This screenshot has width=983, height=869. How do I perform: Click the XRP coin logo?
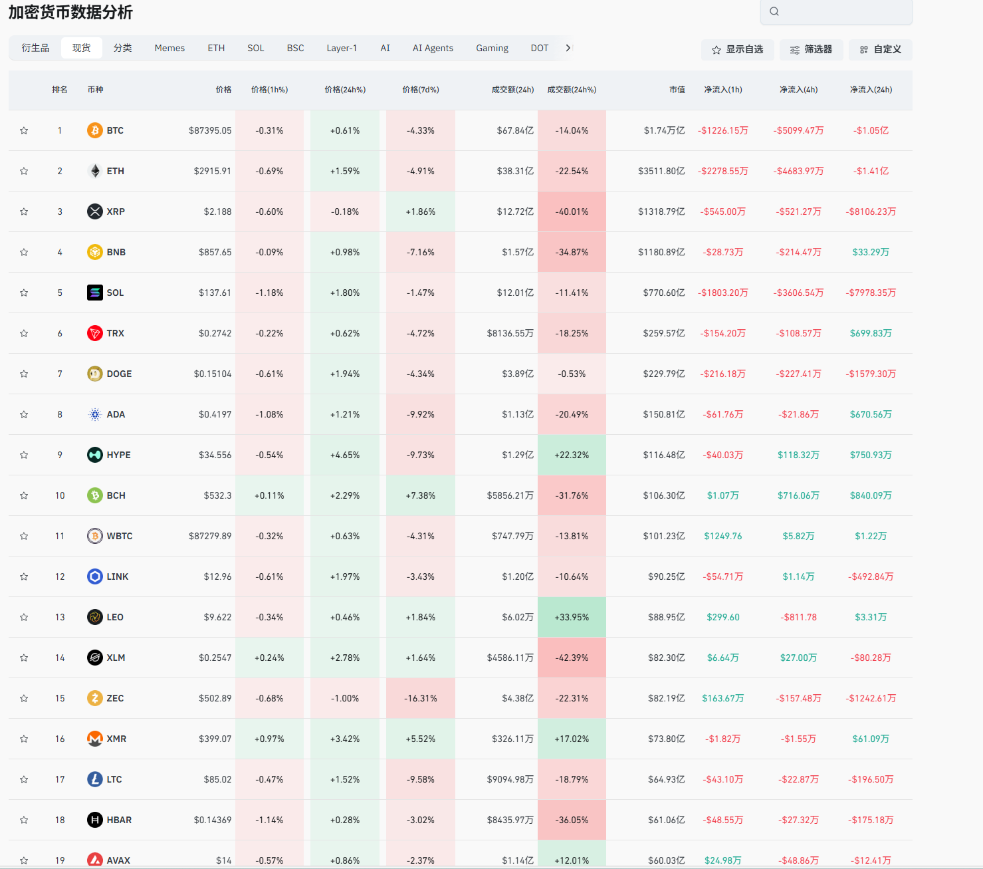coord(95,211)
